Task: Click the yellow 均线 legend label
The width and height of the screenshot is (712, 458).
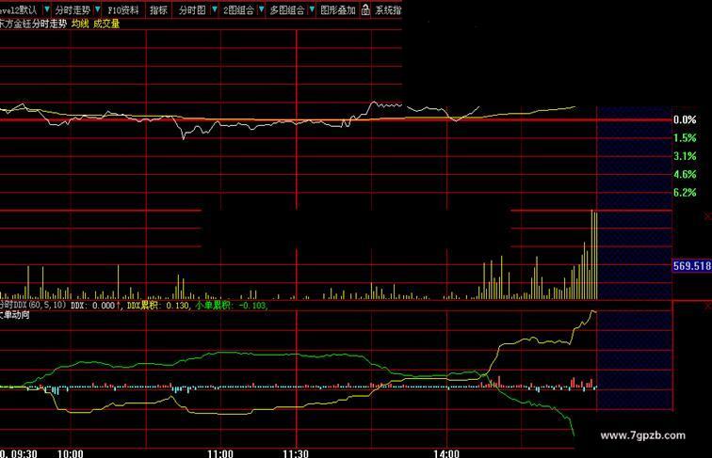Action: coord(80,24)
